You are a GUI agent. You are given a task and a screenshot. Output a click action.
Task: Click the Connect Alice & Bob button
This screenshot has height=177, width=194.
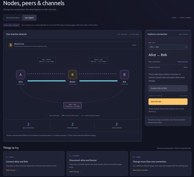tap(168, 88)
